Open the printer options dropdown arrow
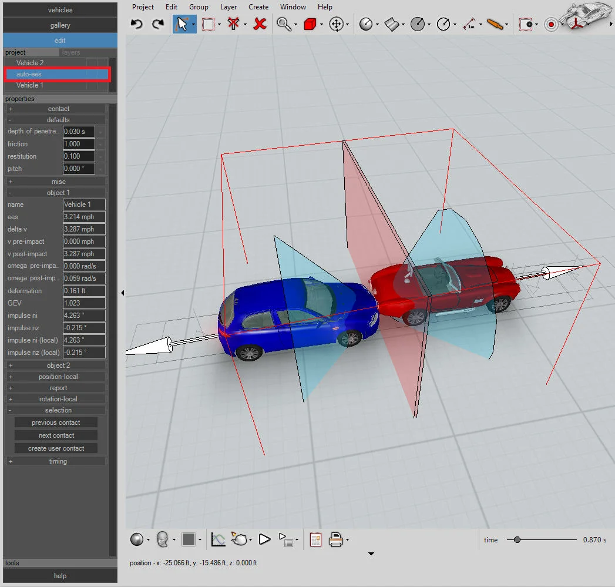This screenshot has width=615, height=587. pyautogui.click(x=348, y=540)
